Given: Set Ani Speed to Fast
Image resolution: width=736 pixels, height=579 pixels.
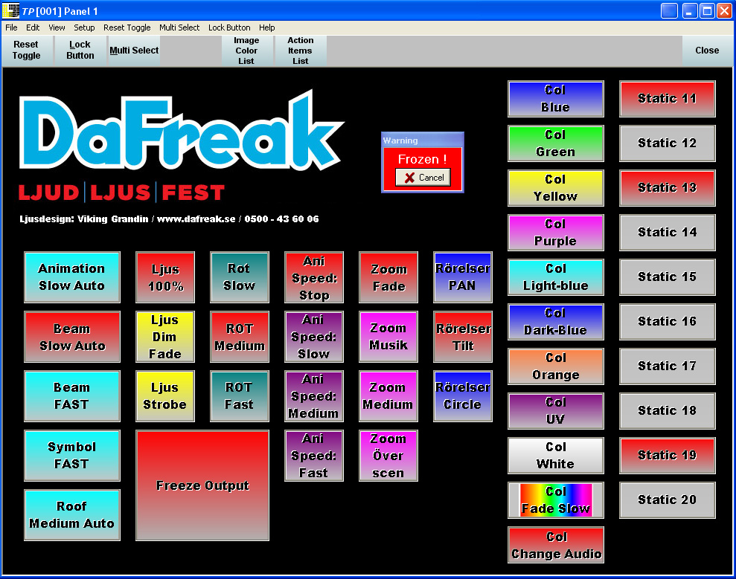Looking at the screenshot, I should coord(314,456).
